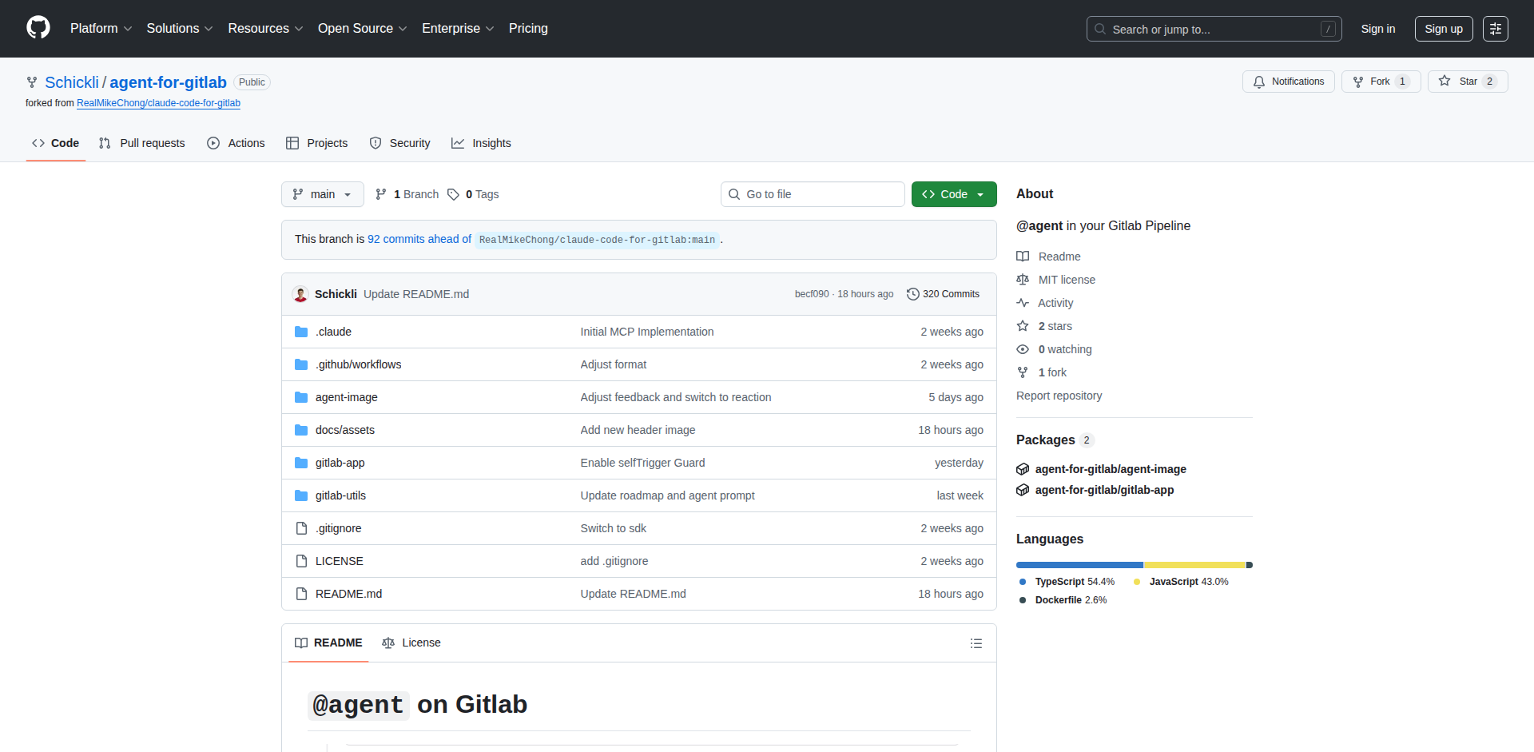
Task: Open the main branch selector dropdown
Action: (322, 194)
